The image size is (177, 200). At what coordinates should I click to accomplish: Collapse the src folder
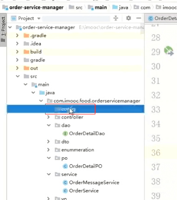[x=18, y=76]
